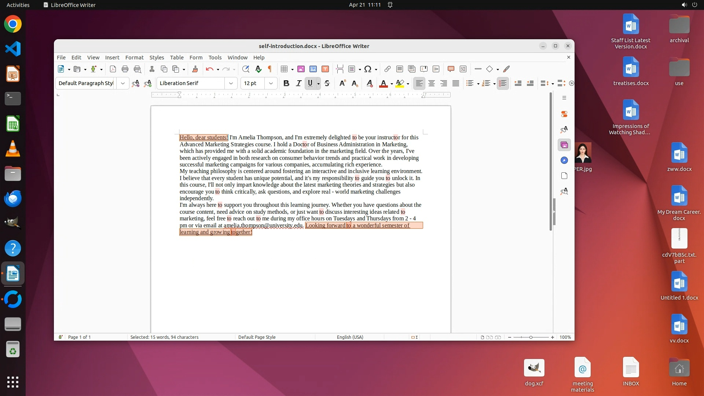Screen dimensions: 704x396
Task: Toggle Italic formatting
Action: point(298,83)
